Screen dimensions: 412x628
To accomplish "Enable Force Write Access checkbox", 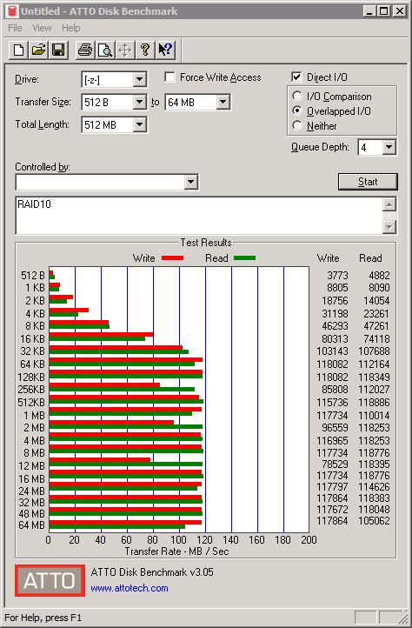I will [169, 77].
